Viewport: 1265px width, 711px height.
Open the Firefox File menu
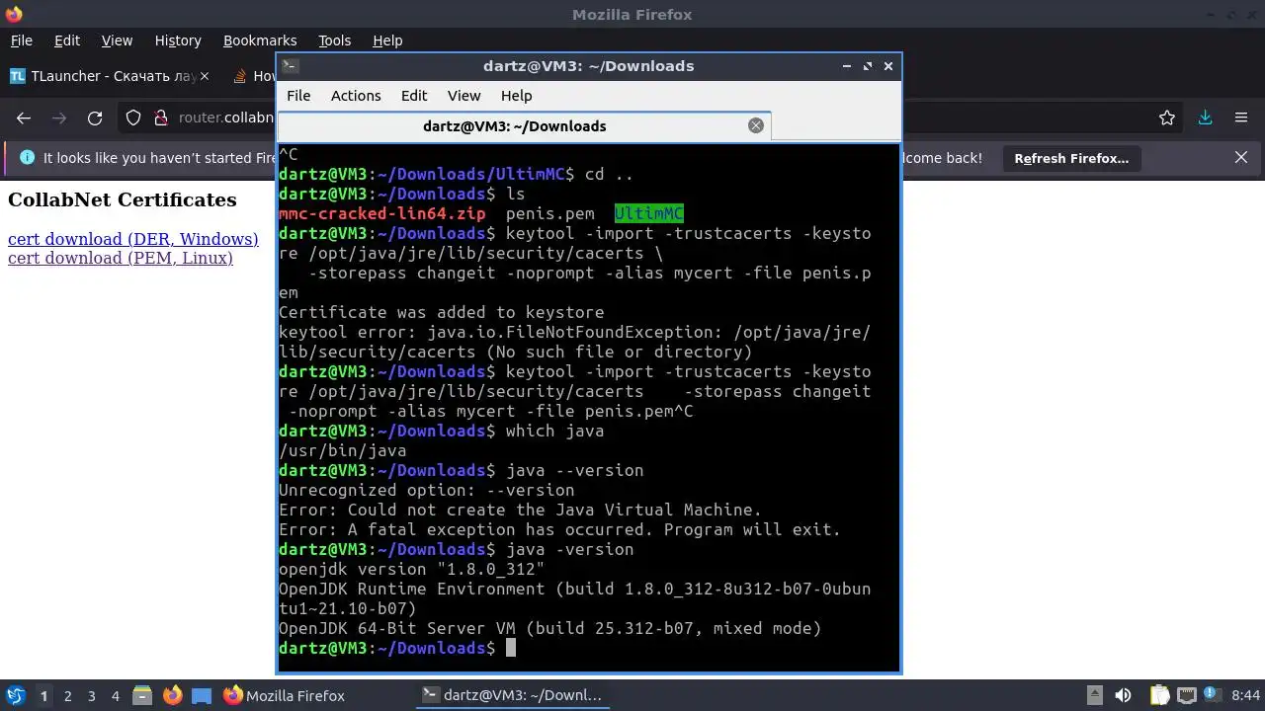coord(21,40)
